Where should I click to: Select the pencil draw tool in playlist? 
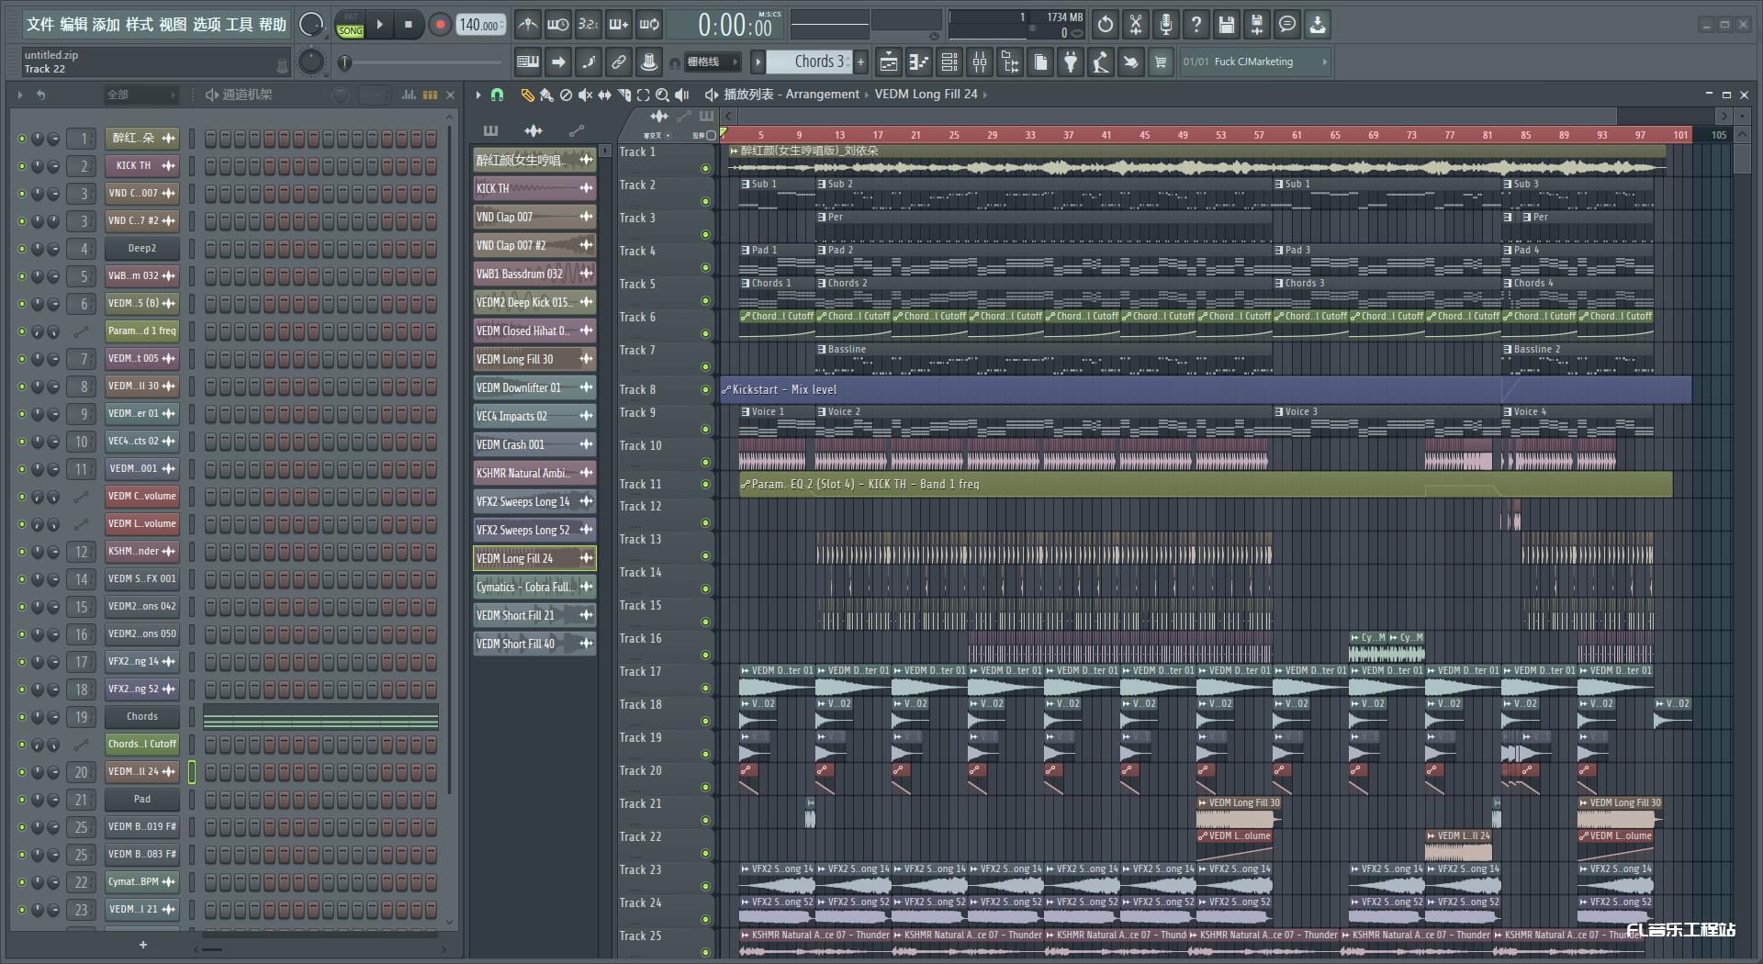coord(527,95)
